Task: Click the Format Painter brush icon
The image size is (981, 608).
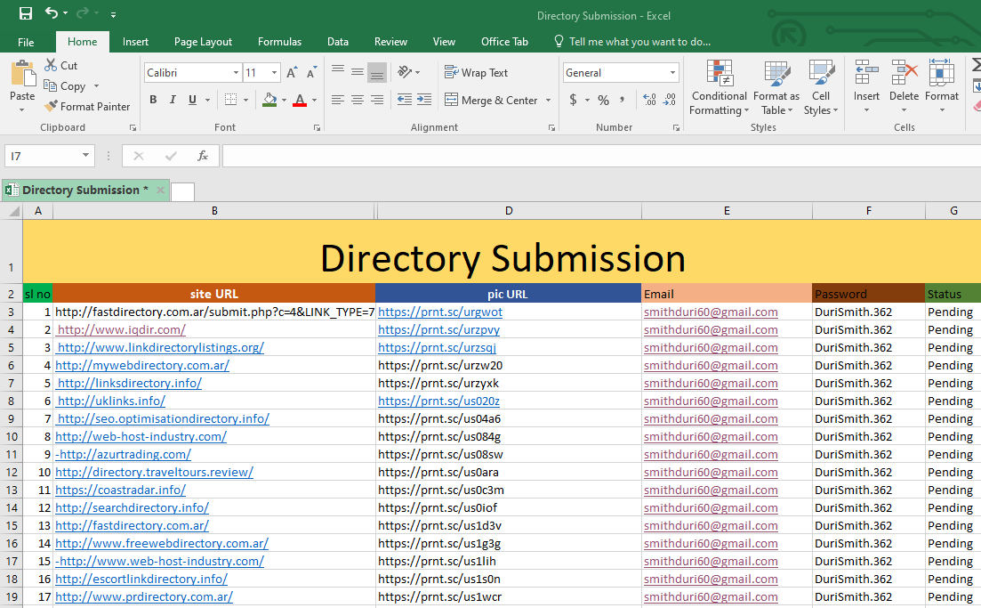Action: 51,106
